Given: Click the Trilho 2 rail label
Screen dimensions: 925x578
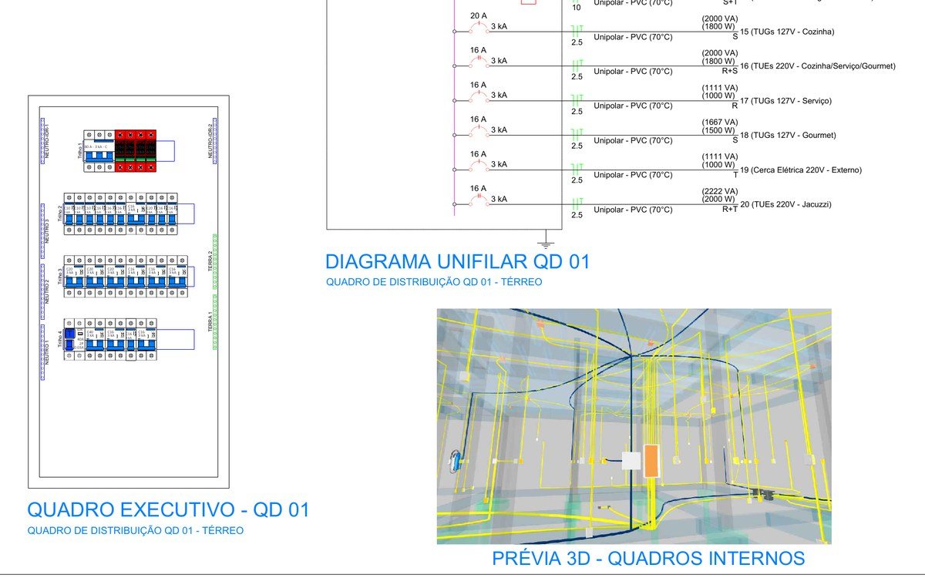Looking at the screenshot, I should pyautogui.click(x=60, y=213).
